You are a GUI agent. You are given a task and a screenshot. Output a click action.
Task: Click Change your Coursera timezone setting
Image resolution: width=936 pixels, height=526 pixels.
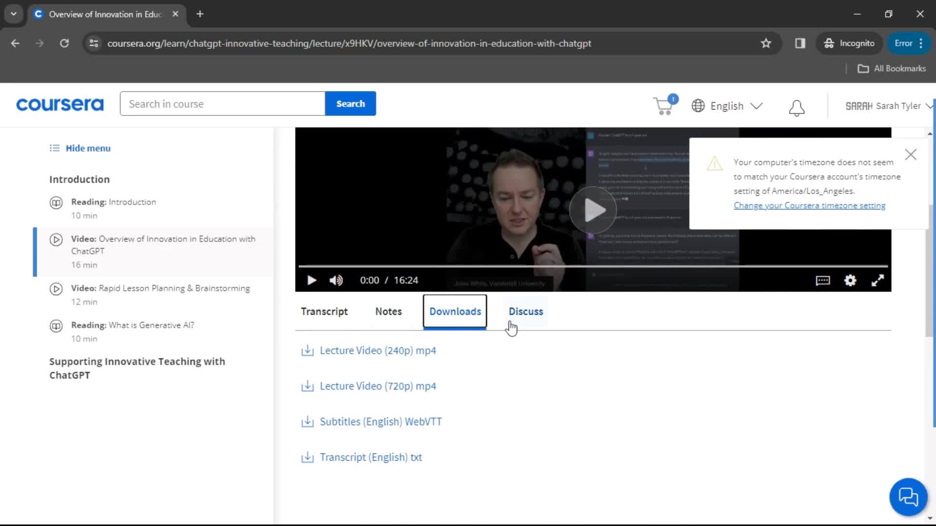809,205
